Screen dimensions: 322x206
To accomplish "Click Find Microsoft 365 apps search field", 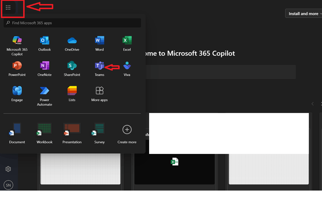I will pyautogui.click(x=72, y=23).
